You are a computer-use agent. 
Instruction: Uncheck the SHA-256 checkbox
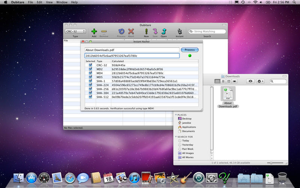coord(90,89)
